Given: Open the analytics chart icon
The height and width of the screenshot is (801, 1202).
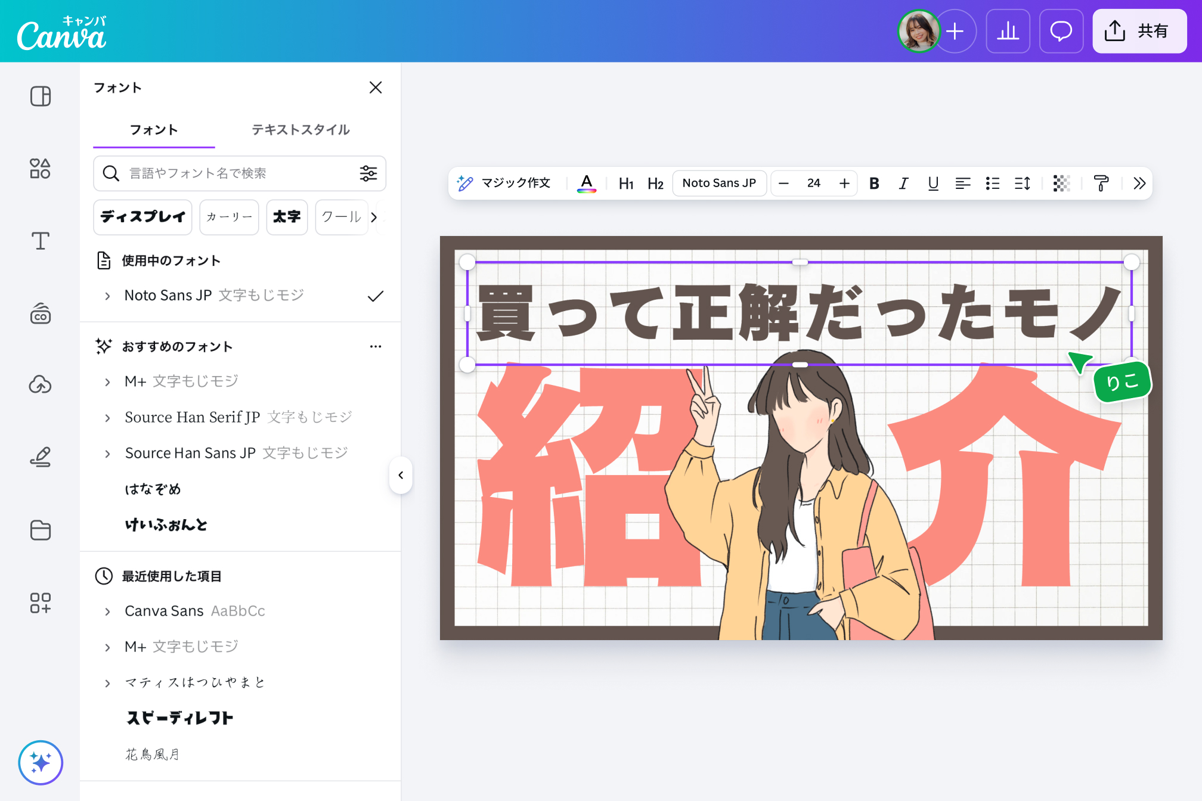Looking at the screenshot, I should [1008, 31].
